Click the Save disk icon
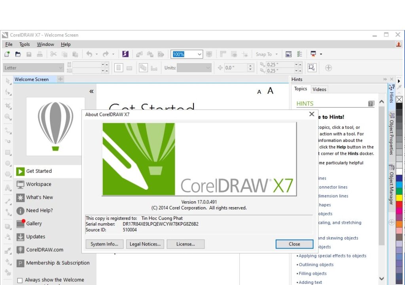405x285 pixels. (x=28, y=54)
